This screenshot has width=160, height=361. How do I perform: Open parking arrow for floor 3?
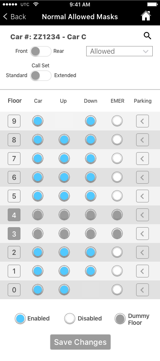(143, 234)
